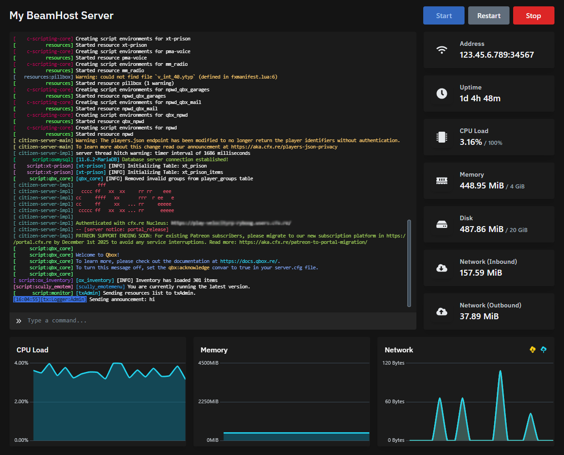Screen dimensions: 564x455
Task: Click the 'Database server connection established!' log line
Action: click(175, 159)
